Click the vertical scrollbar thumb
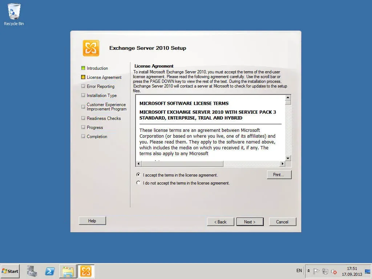 (288, 102)
